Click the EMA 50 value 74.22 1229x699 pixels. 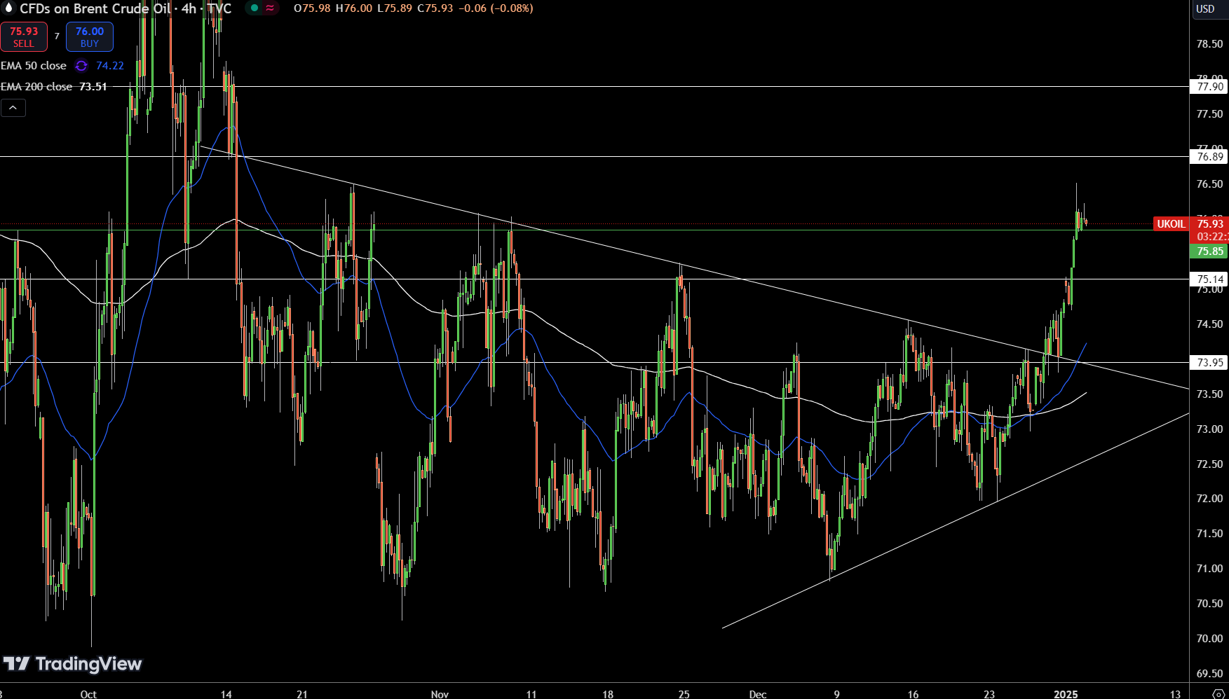tap(110, 66)
